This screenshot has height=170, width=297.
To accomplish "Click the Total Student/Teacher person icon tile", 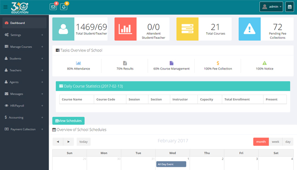I will 63,29.
